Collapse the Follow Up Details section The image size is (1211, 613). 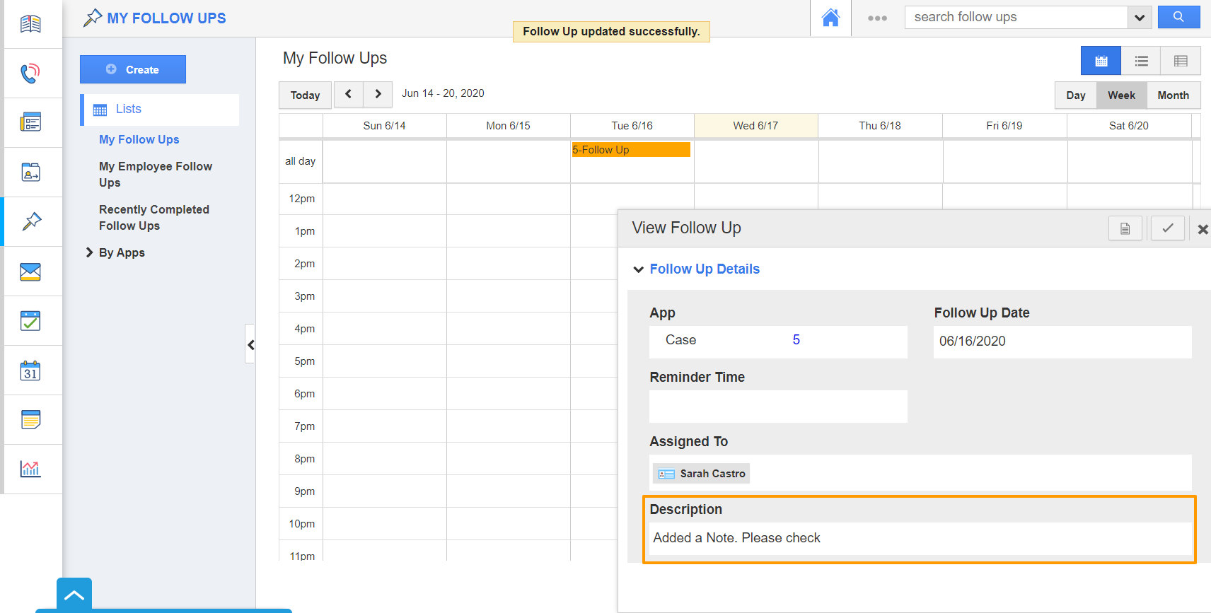(x=639, y=269)
